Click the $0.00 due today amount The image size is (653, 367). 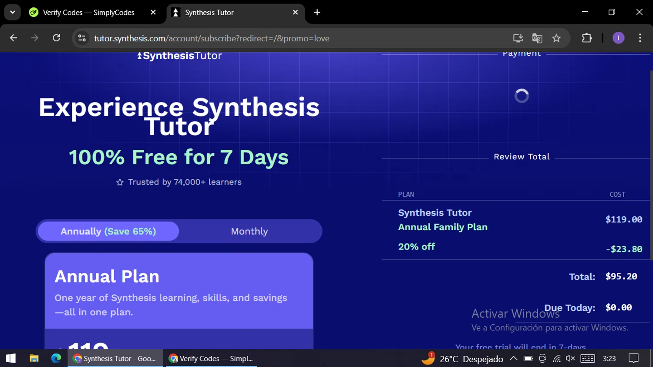[x=619, y=308]
